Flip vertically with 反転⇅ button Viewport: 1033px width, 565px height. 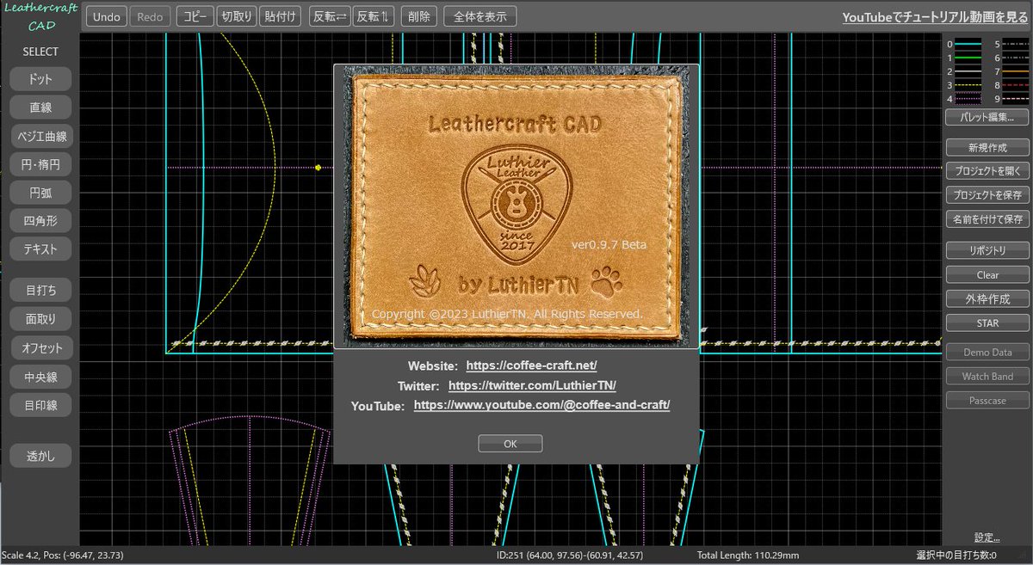coord(373,16)
